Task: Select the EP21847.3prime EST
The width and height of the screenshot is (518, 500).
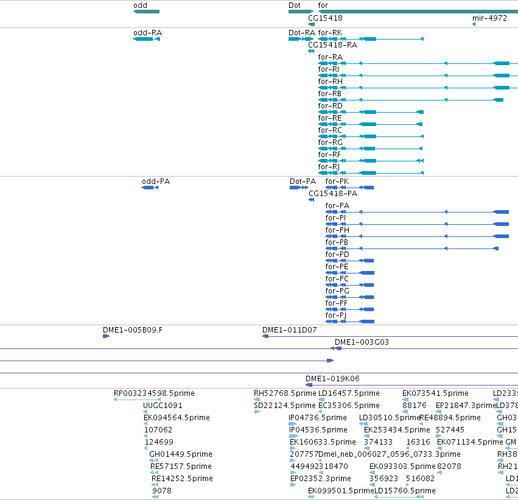Action: tap(438, 412)
